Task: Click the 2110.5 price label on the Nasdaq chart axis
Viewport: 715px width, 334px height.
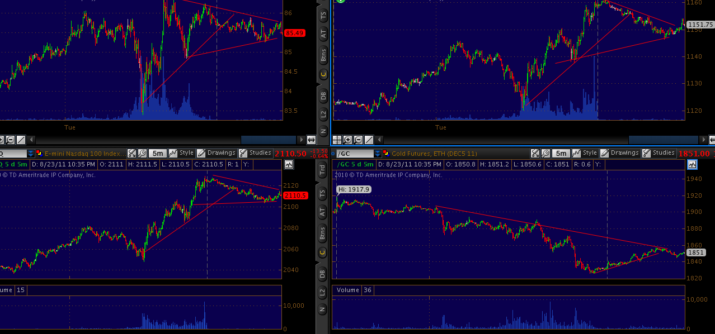Action: [x=295, y=195]
